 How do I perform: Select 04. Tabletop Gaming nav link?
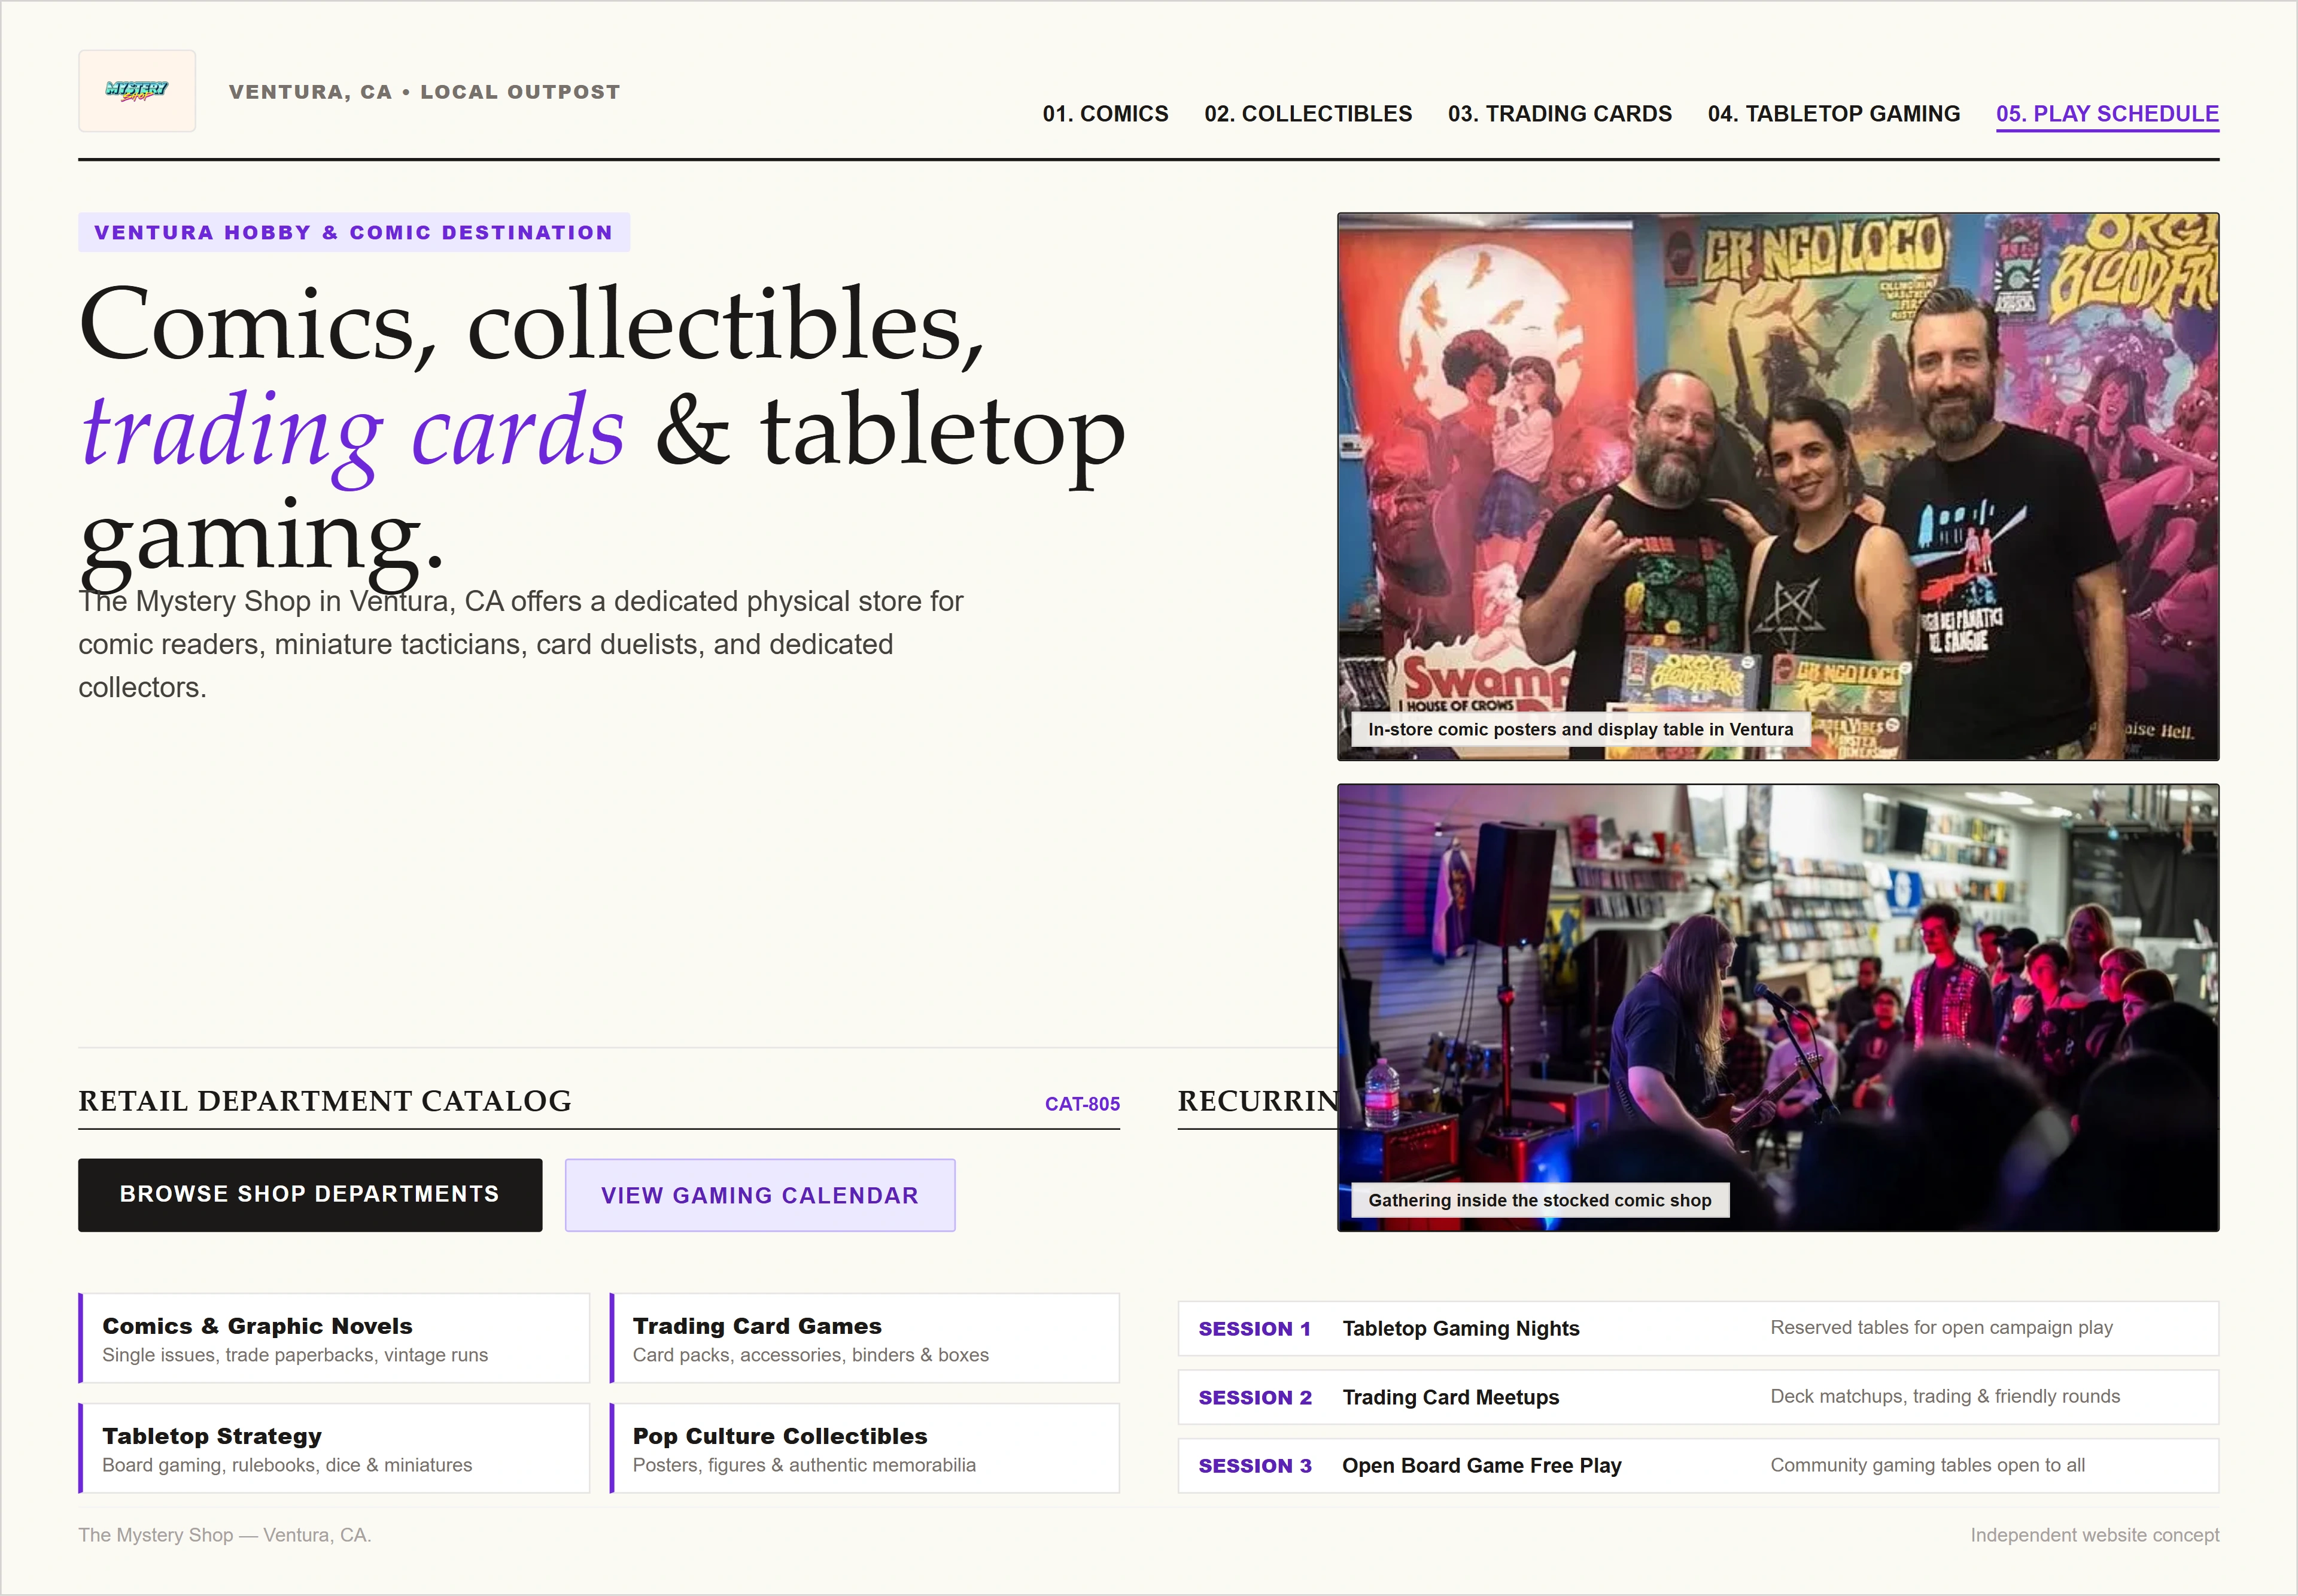[x=1833, y=114]
